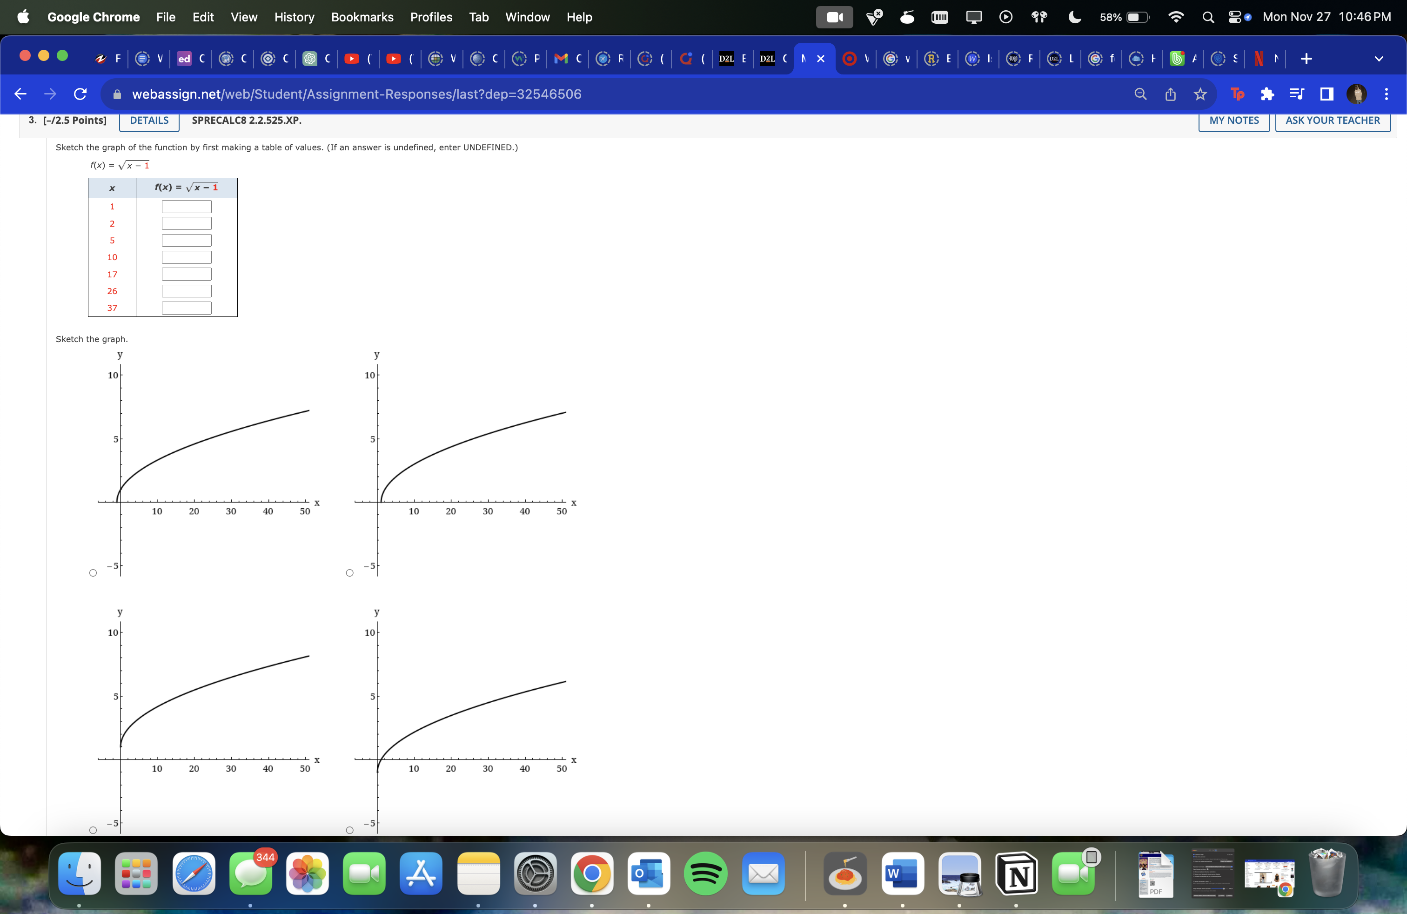Click the MY NOTES button
The image size is (1407, 914).
[x=1234, y=121]
